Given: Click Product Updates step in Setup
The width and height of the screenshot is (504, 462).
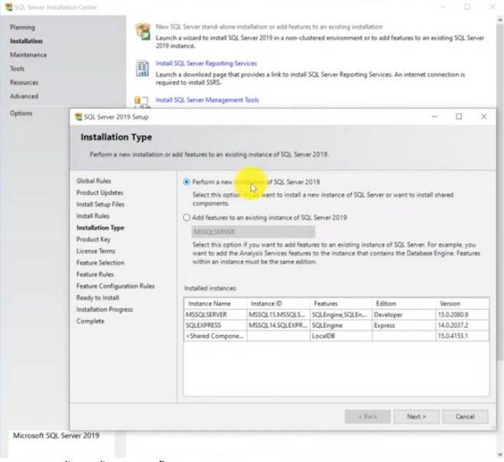Looking at the screenshot, I should 100,192.
